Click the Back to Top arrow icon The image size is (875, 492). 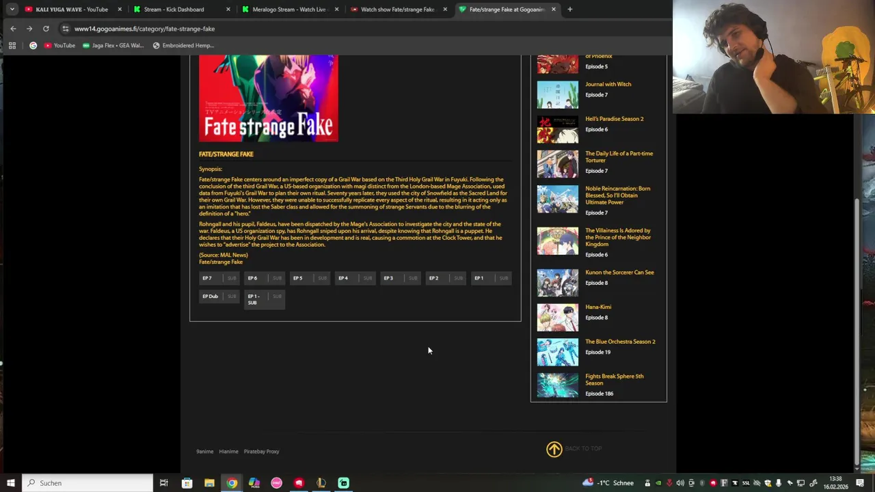point(554,449)
